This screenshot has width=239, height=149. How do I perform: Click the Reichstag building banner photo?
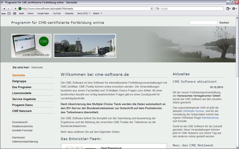[x=85, y=46]
